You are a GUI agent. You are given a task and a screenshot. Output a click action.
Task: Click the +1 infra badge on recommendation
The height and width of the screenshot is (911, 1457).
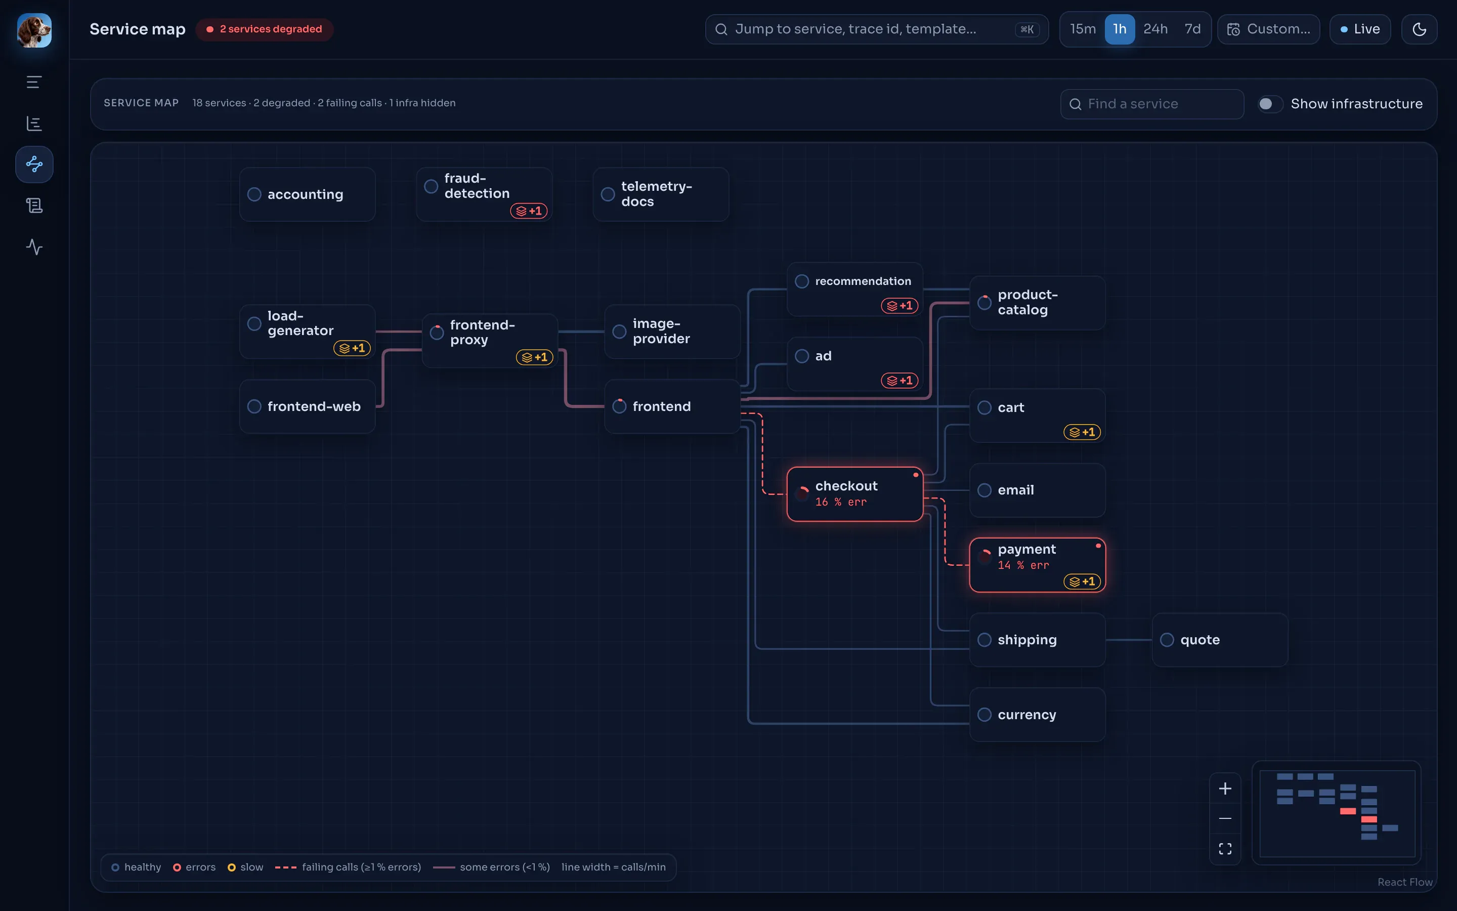point(899,306)
